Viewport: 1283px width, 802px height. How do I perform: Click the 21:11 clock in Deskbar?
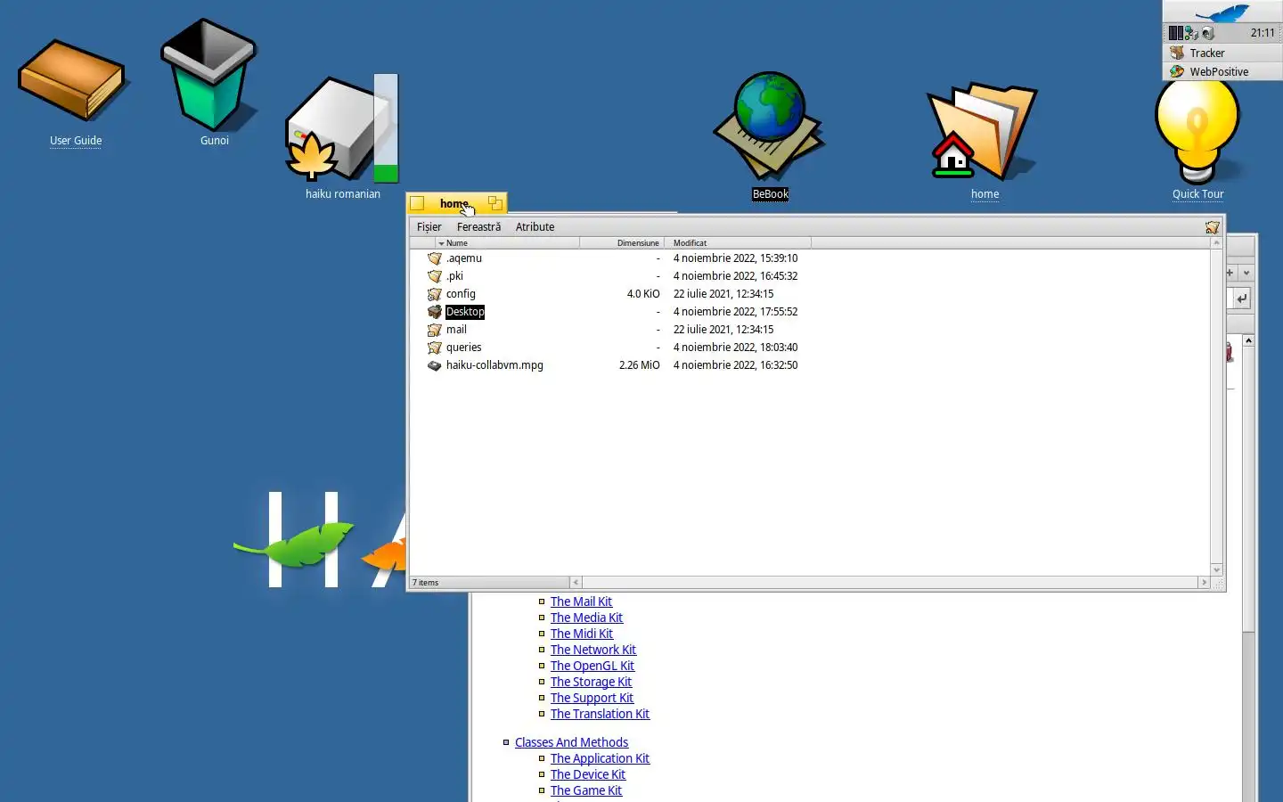[1263, 33]
